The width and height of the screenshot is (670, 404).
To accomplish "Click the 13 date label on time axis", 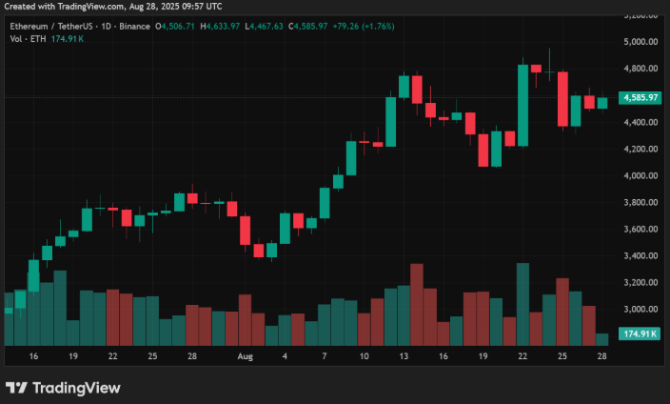I will (404, 356).
